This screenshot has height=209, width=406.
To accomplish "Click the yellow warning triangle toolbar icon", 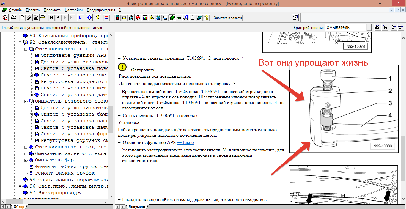I will [x=151, y=18].
